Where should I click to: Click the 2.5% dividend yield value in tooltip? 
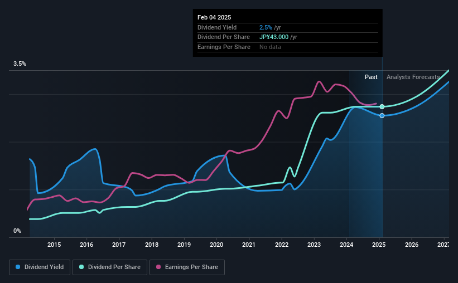266,27
